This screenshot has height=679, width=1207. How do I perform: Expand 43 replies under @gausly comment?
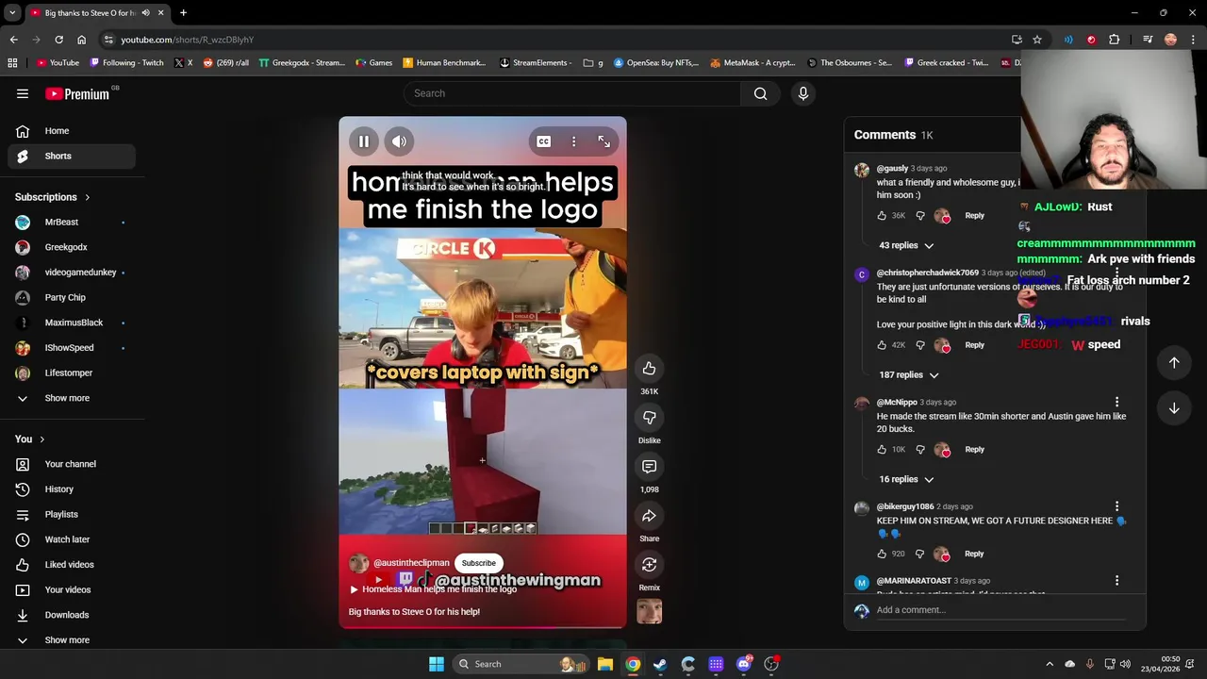tap(906, 245)
